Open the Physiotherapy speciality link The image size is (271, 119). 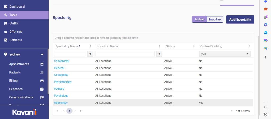(63, 82)
